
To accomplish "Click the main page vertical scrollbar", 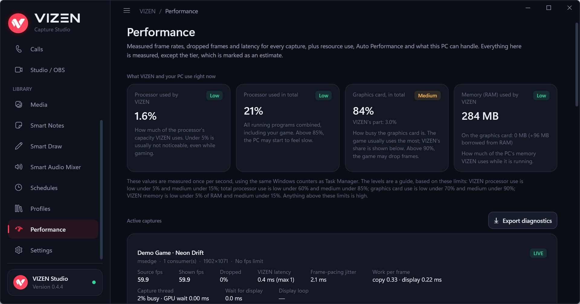I will (577, 65).
